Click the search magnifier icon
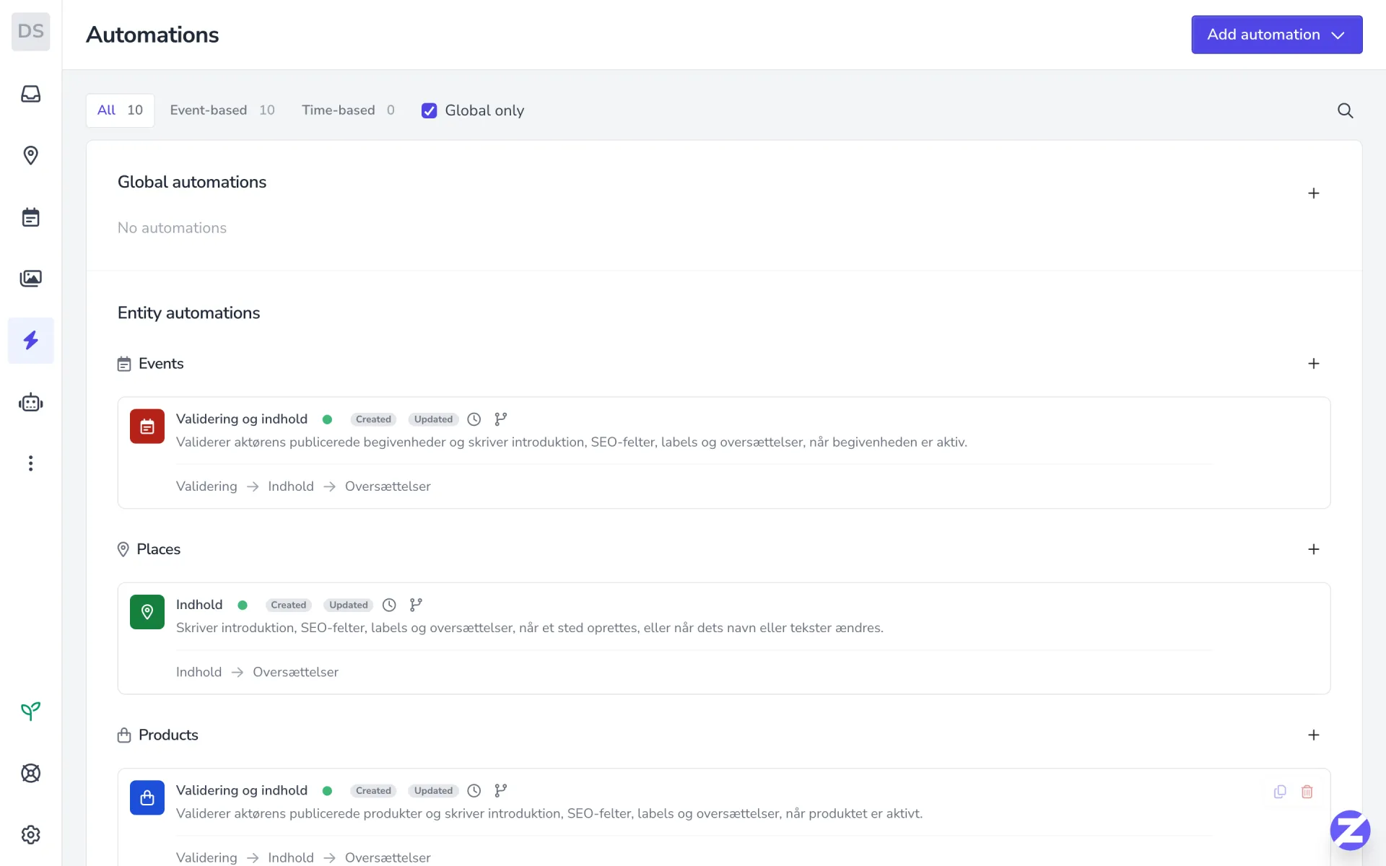This screenshot has height=866, width=1386. pos(1345,110)
